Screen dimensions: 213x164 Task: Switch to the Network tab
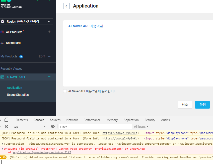tap(72, 120)
